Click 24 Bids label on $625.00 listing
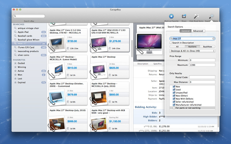 pos(112,64)
